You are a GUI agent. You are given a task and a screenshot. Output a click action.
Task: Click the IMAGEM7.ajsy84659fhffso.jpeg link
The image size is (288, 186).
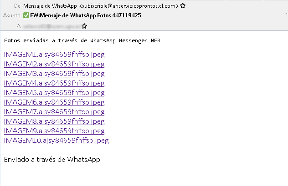pyautogui.click(x=54, y=112)
